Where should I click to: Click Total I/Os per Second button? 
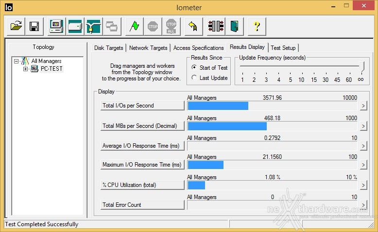(142, 106)
